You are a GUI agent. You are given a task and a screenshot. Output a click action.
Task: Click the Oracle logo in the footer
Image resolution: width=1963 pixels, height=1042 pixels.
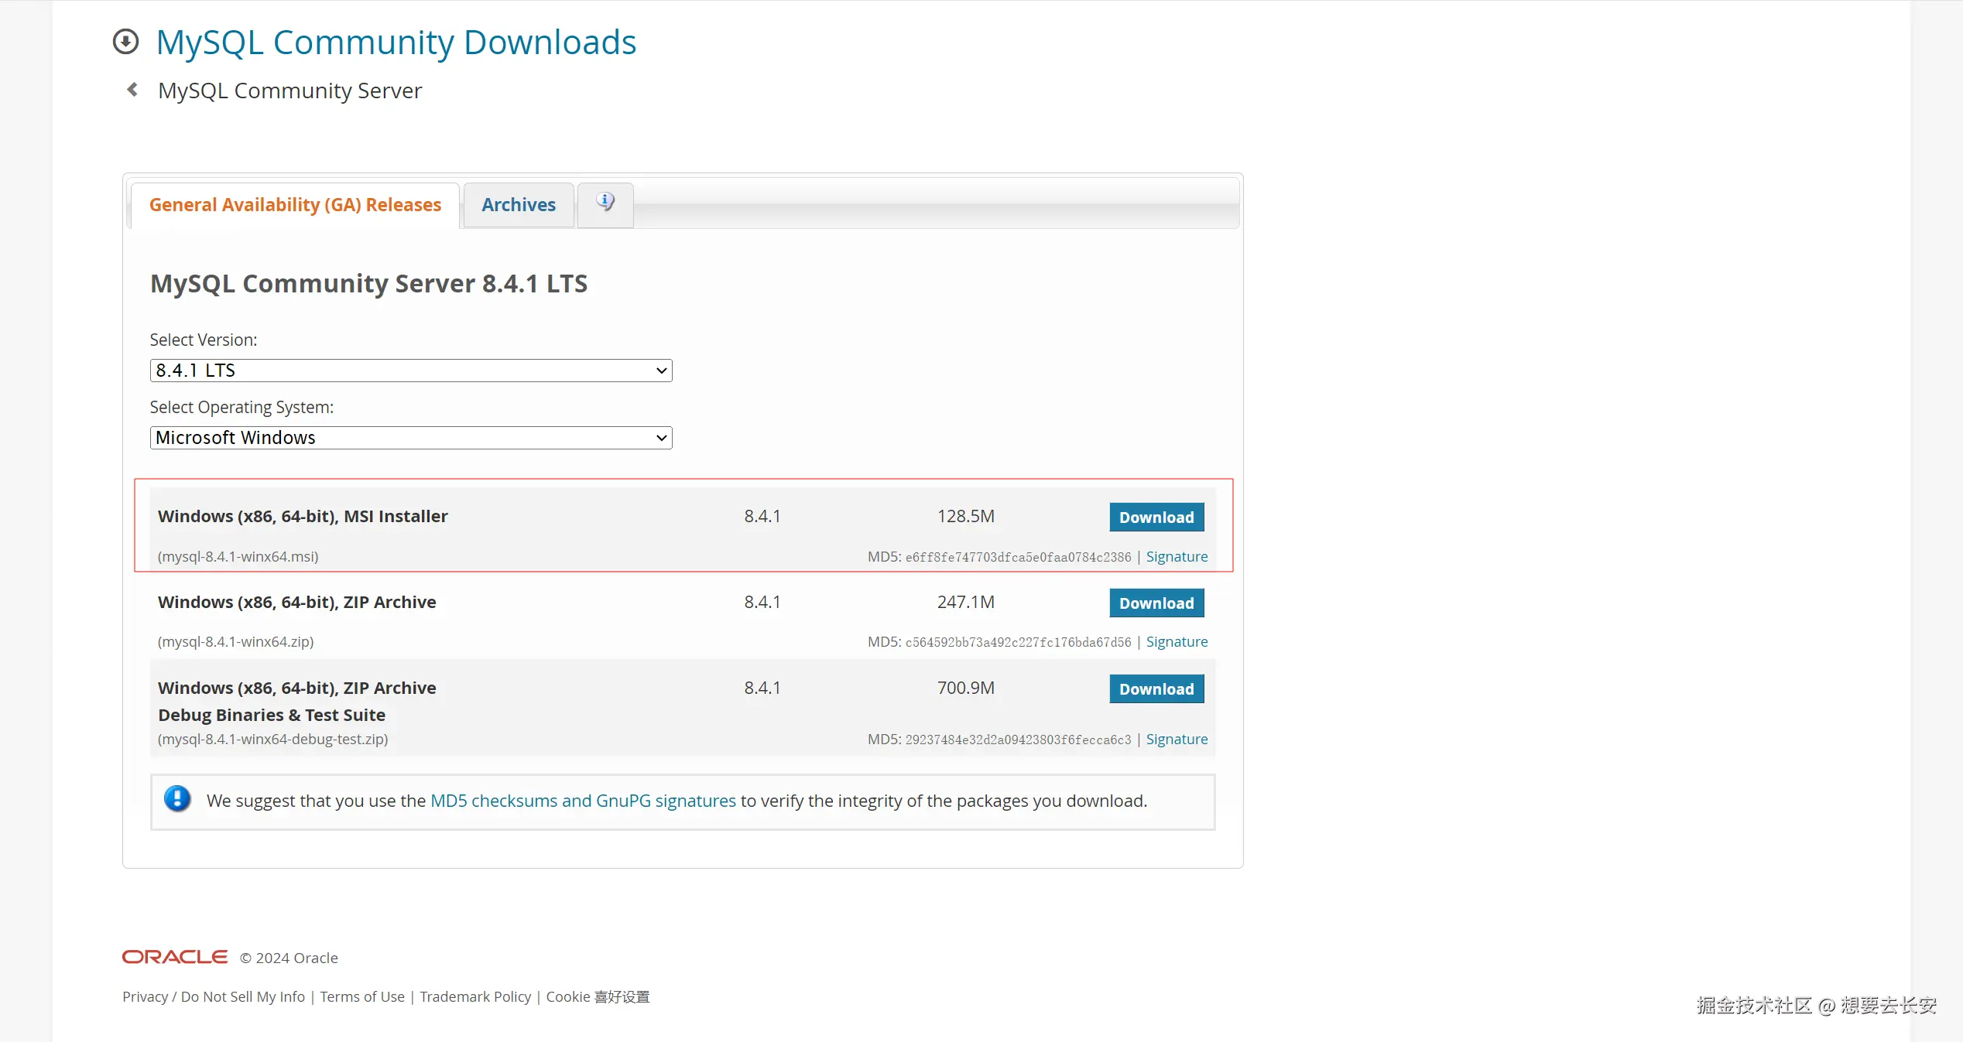click(175, 957)
